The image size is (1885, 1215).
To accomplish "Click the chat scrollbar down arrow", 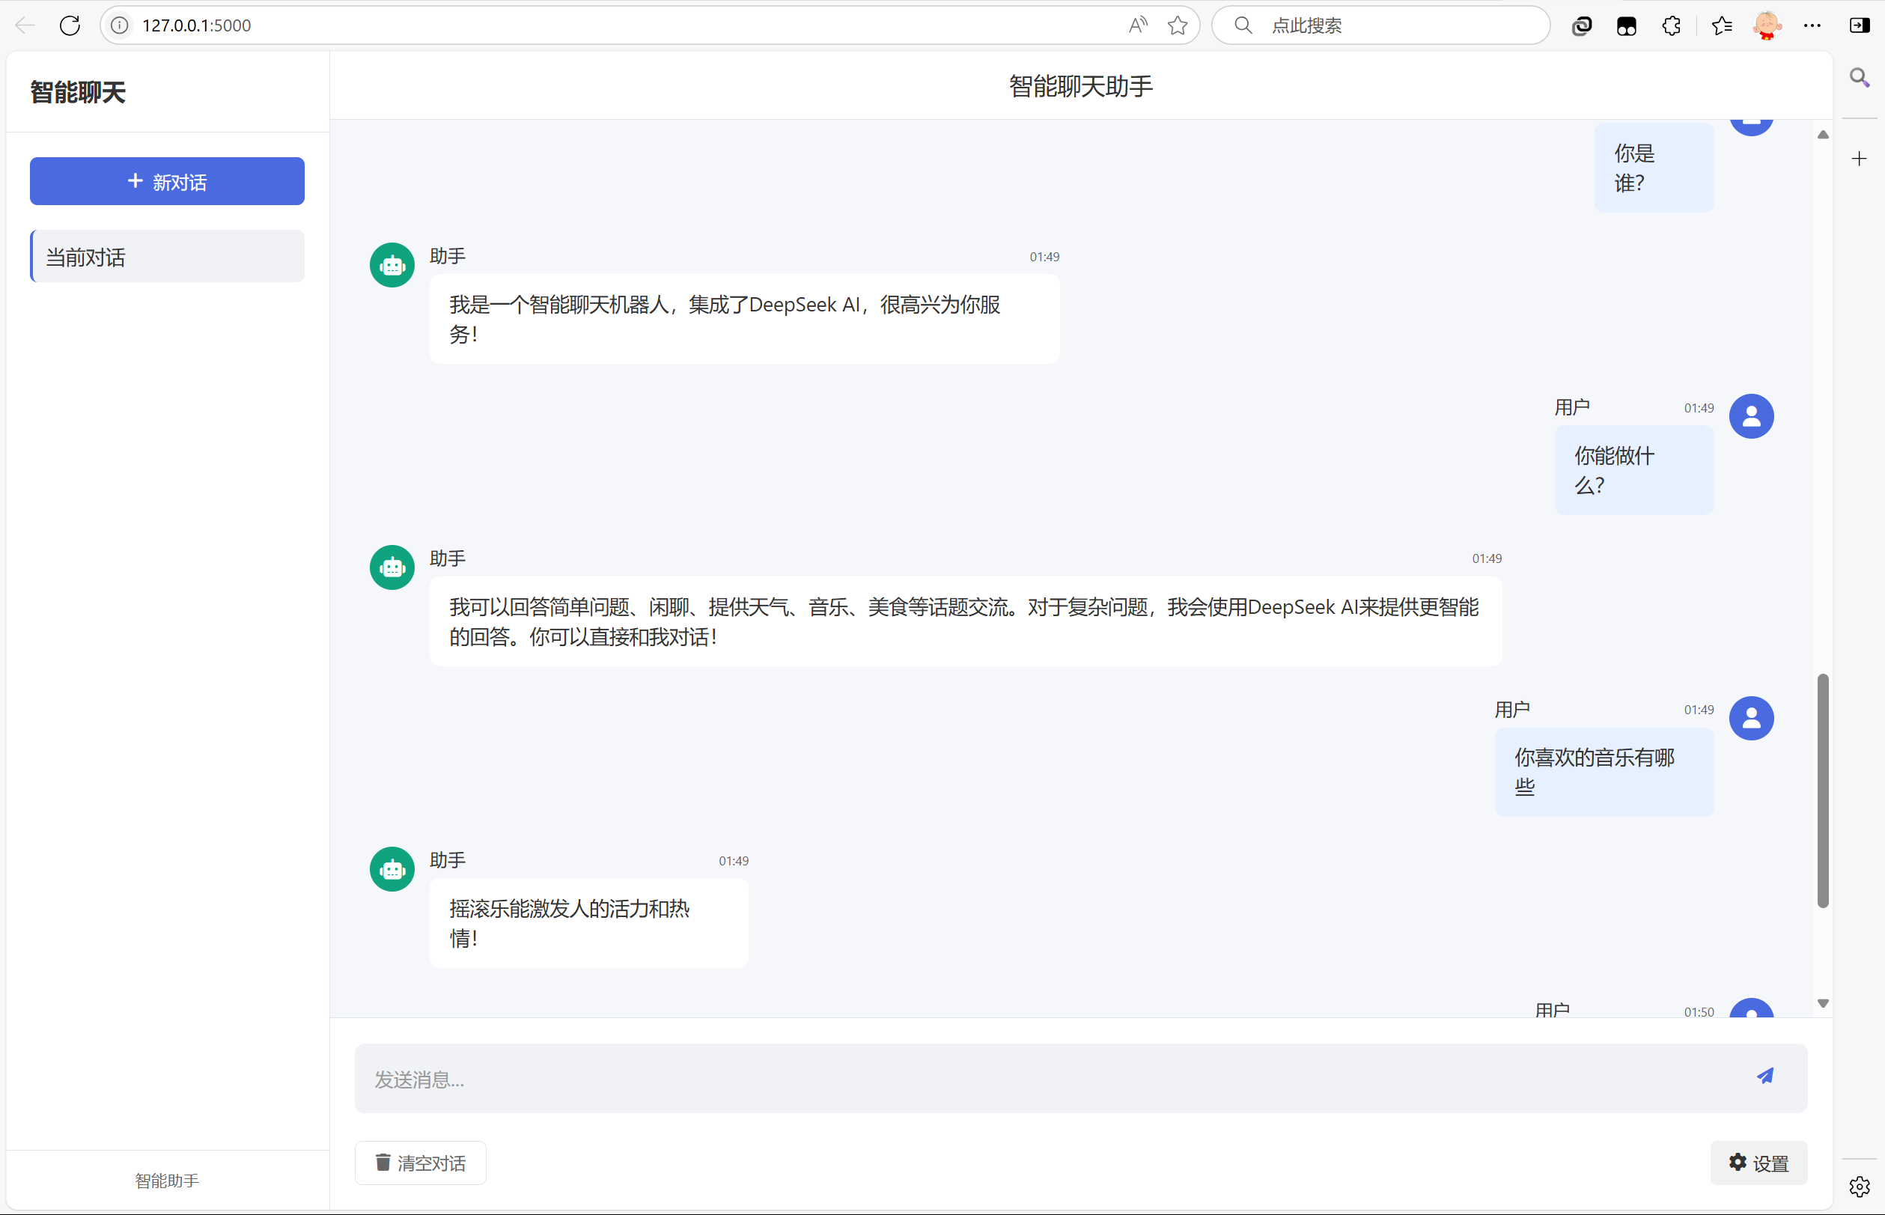I will 1823,1004.
